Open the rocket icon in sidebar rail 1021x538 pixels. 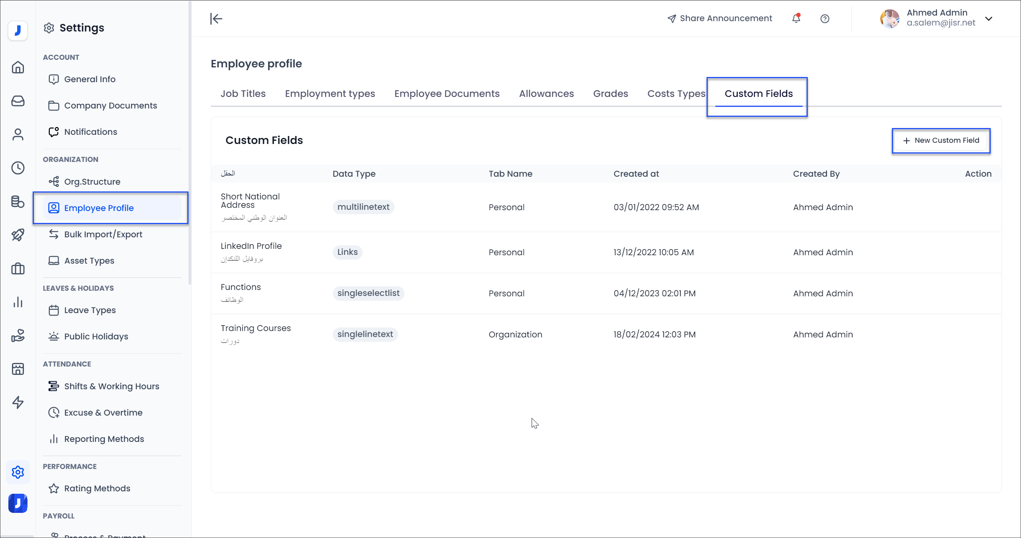click(x=18, y=235)
